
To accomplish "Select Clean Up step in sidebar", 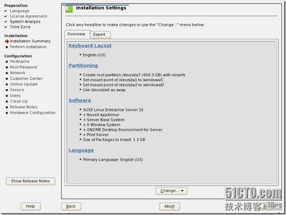I will click(x=19, y=101).
